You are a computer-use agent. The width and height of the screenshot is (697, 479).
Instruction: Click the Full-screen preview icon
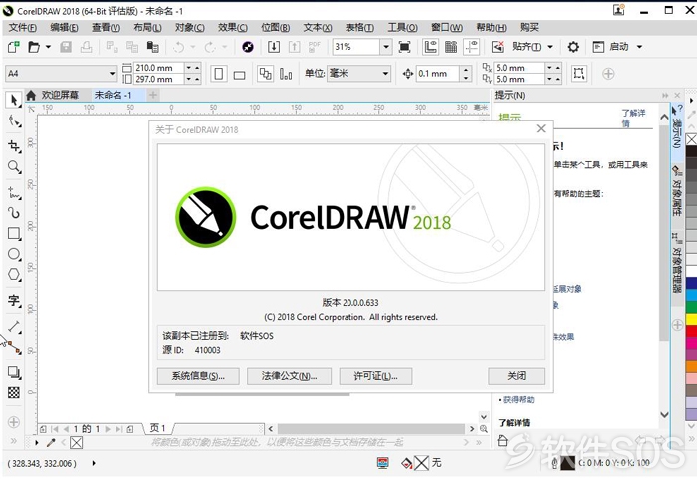(x=404, y=46)
